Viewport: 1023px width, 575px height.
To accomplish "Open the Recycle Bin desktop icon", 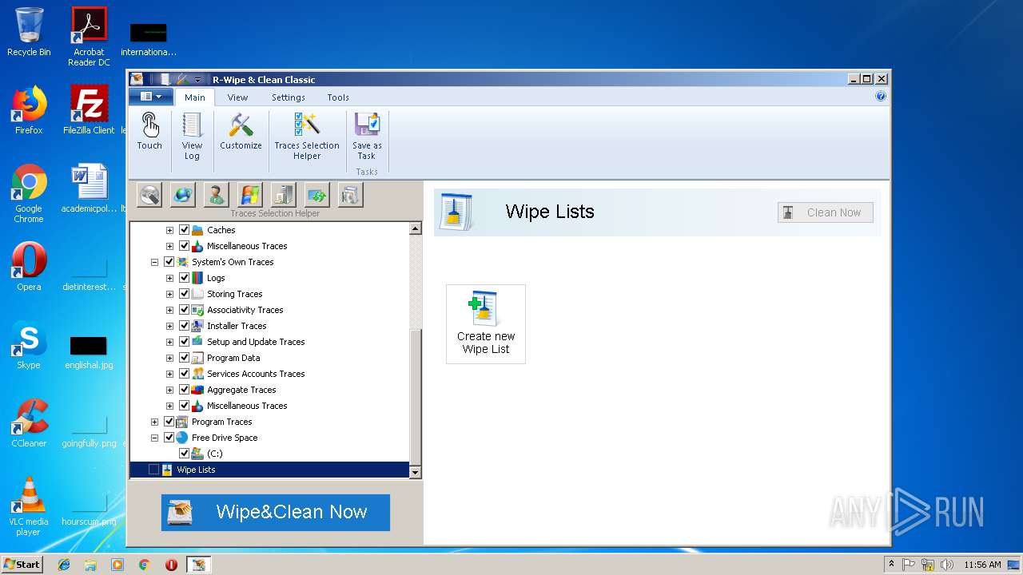I will (29, 32).
